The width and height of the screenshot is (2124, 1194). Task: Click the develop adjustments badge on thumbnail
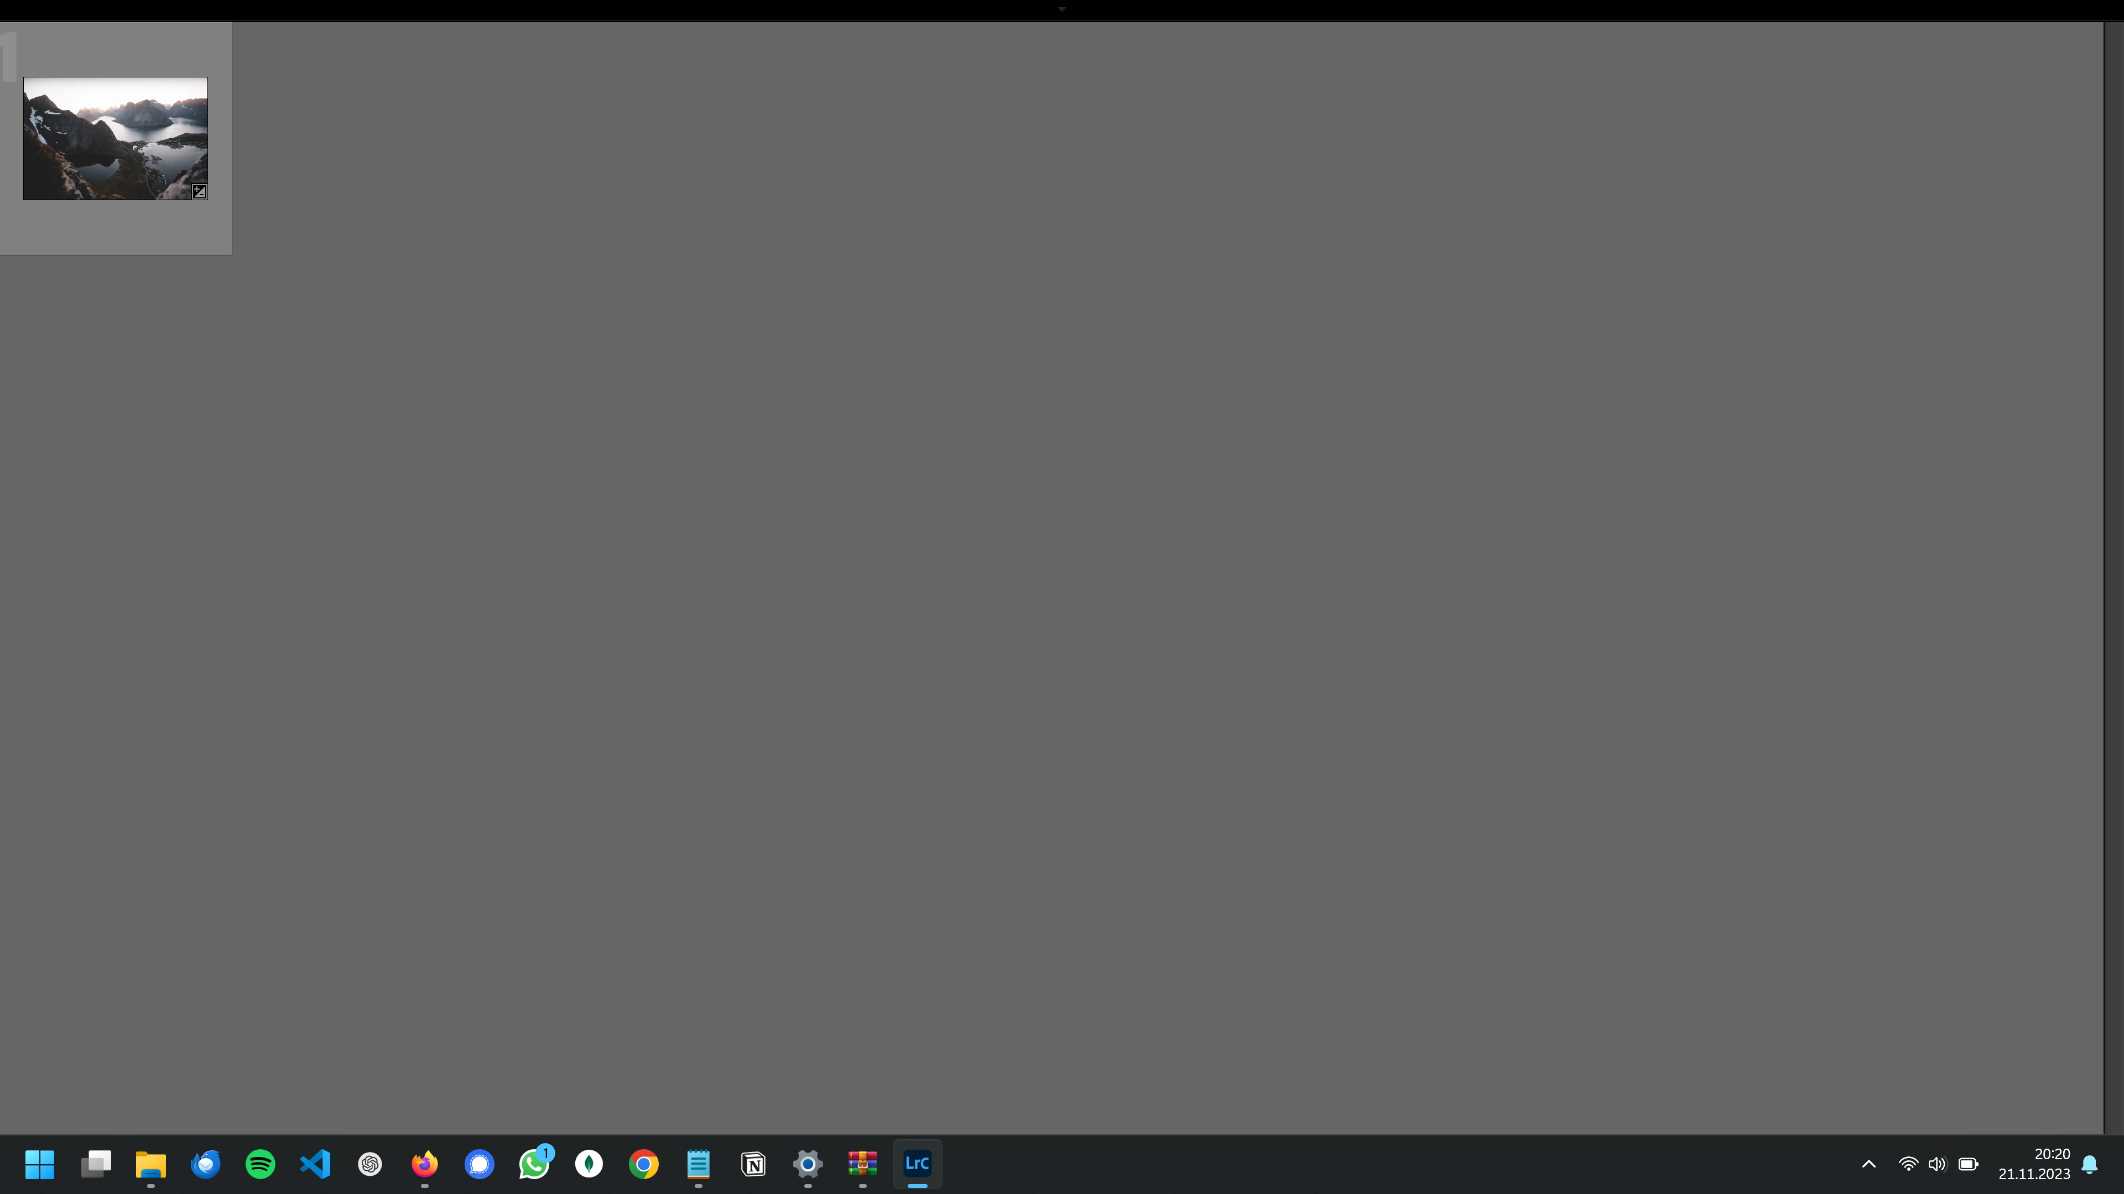(199, 192)
